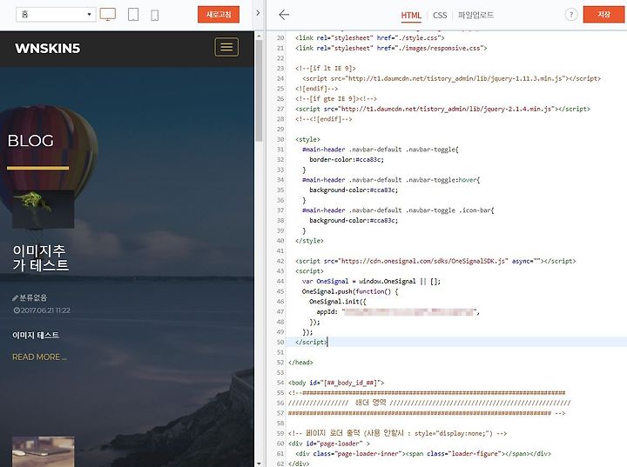Click the </head> tag on line 52

(x=300, y=363)
